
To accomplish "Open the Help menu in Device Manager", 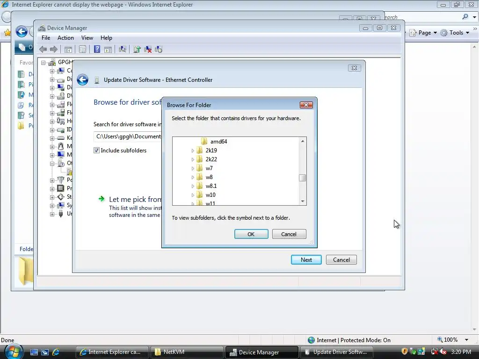I will click(x=106, y=38).
